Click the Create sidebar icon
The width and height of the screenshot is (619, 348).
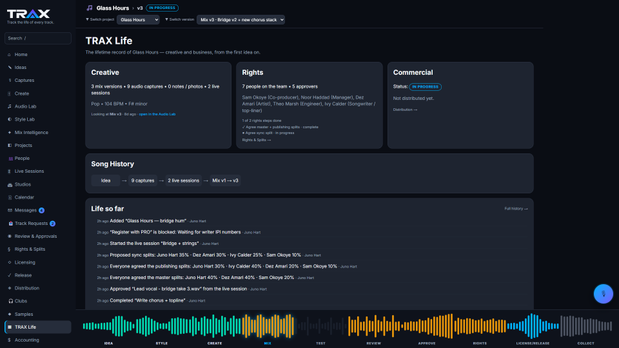(10, 93)
